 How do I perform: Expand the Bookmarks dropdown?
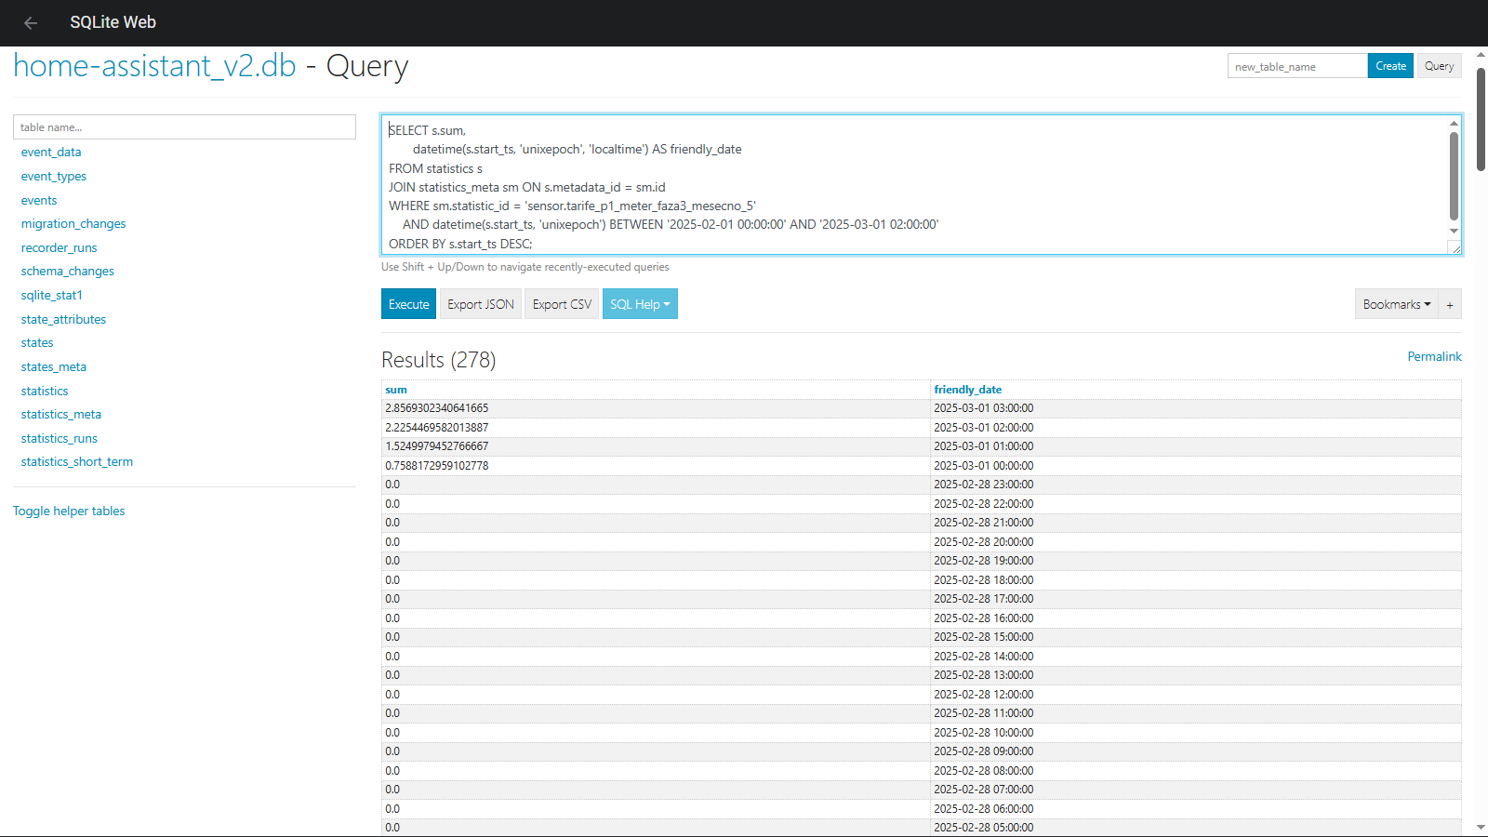1396,303
